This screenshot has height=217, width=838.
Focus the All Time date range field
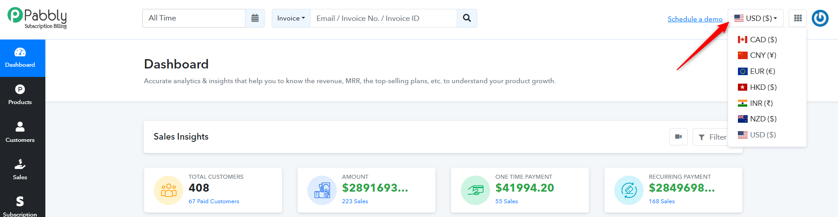(x=194, y=18)
